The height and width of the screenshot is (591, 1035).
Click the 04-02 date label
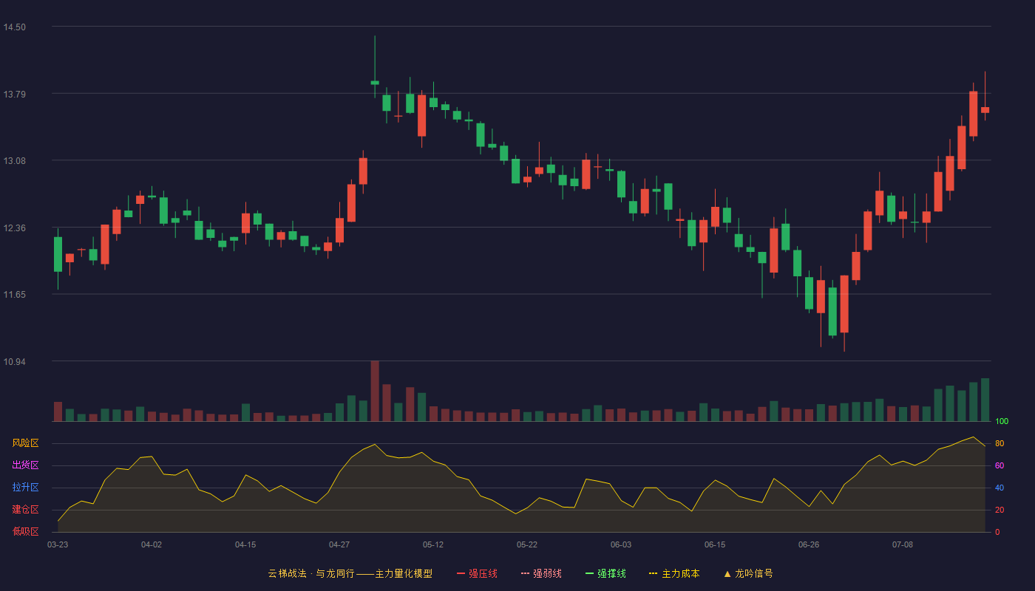click(x=152, y=544)
